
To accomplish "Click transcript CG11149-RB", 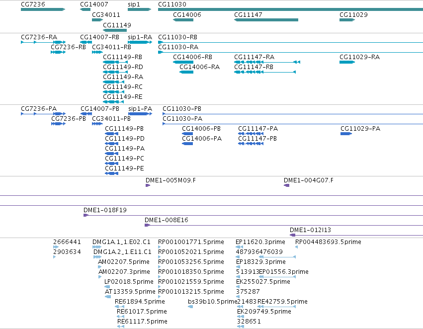I will [x=115, y=62].
